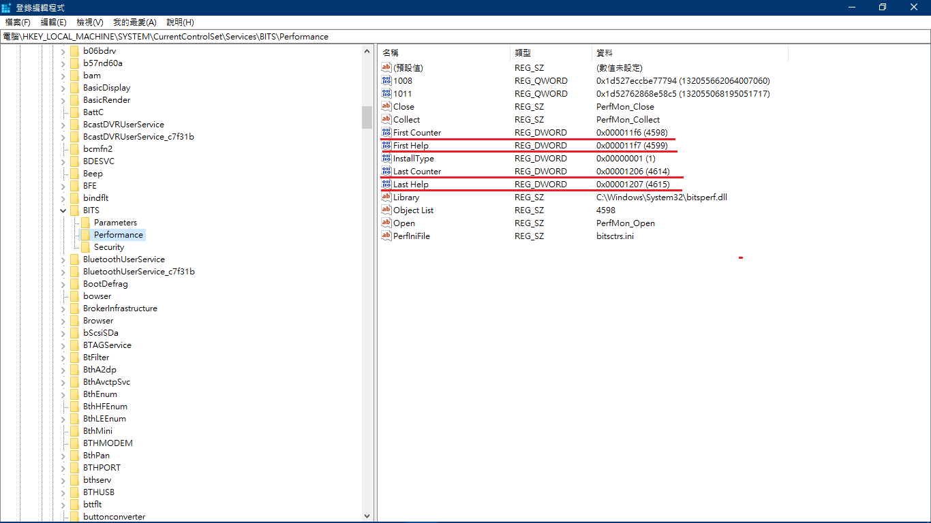Select the InstallType DWORD value icon
The width and height of the screenshot is (931, 523).
[x=386, y=158]
